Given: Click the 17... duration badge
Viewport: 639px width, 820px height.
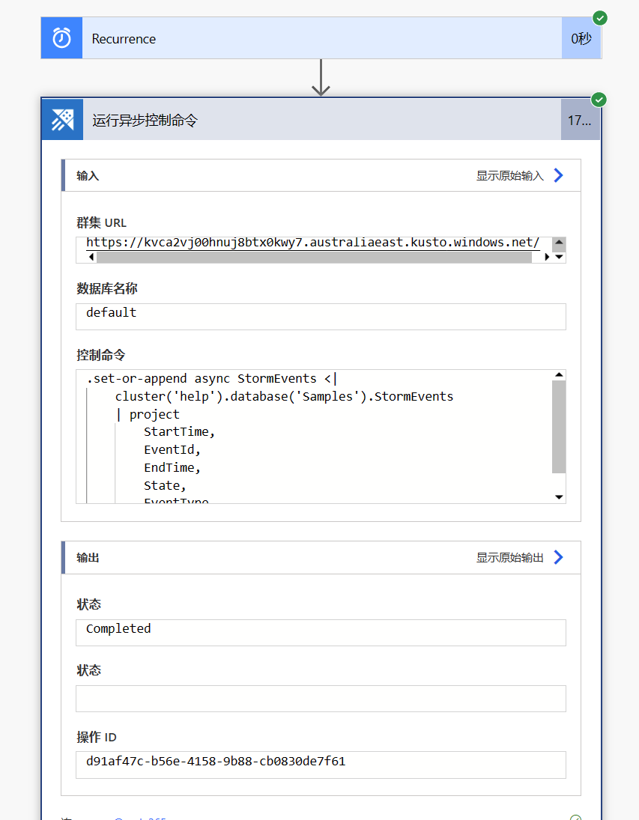Looking at the screenshot, I should point(580,121).
